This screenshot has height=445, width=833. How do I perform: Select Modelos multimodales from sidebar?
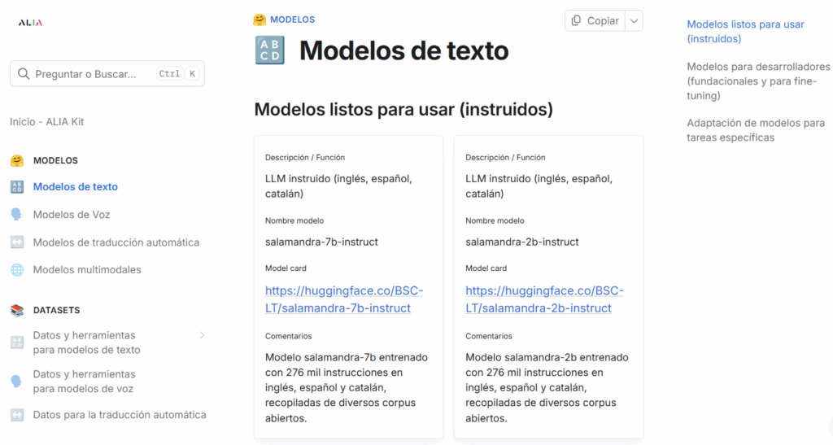point(87,270)
